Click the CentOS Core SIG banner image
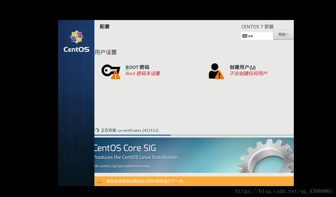336x197 pixels. pyautogui.click(x=194, y=155)
